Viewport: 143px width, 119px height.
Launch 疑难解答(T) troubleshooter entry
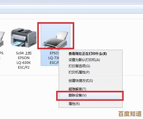pyautogui.click(x=77, y=89)
